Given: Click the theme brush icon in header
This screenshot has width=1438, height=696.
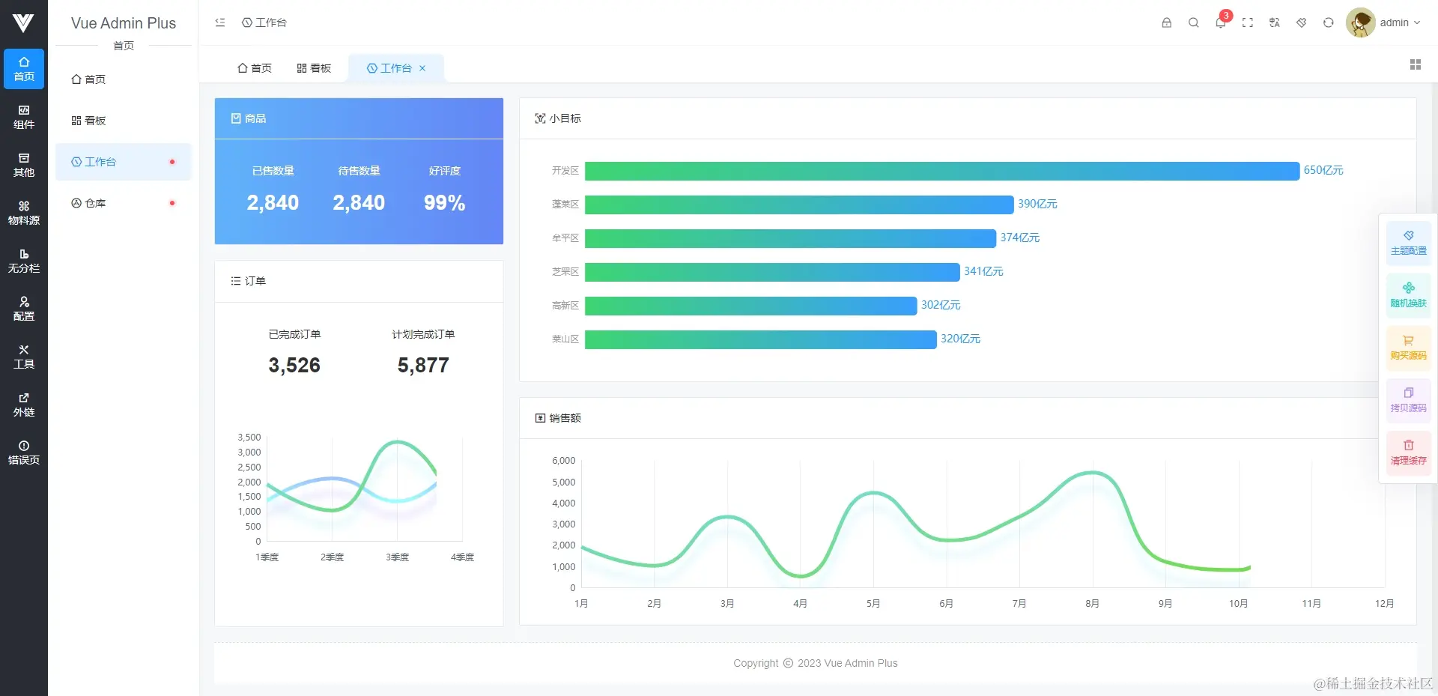Looking at the screenshot, I should point(1302,22).
